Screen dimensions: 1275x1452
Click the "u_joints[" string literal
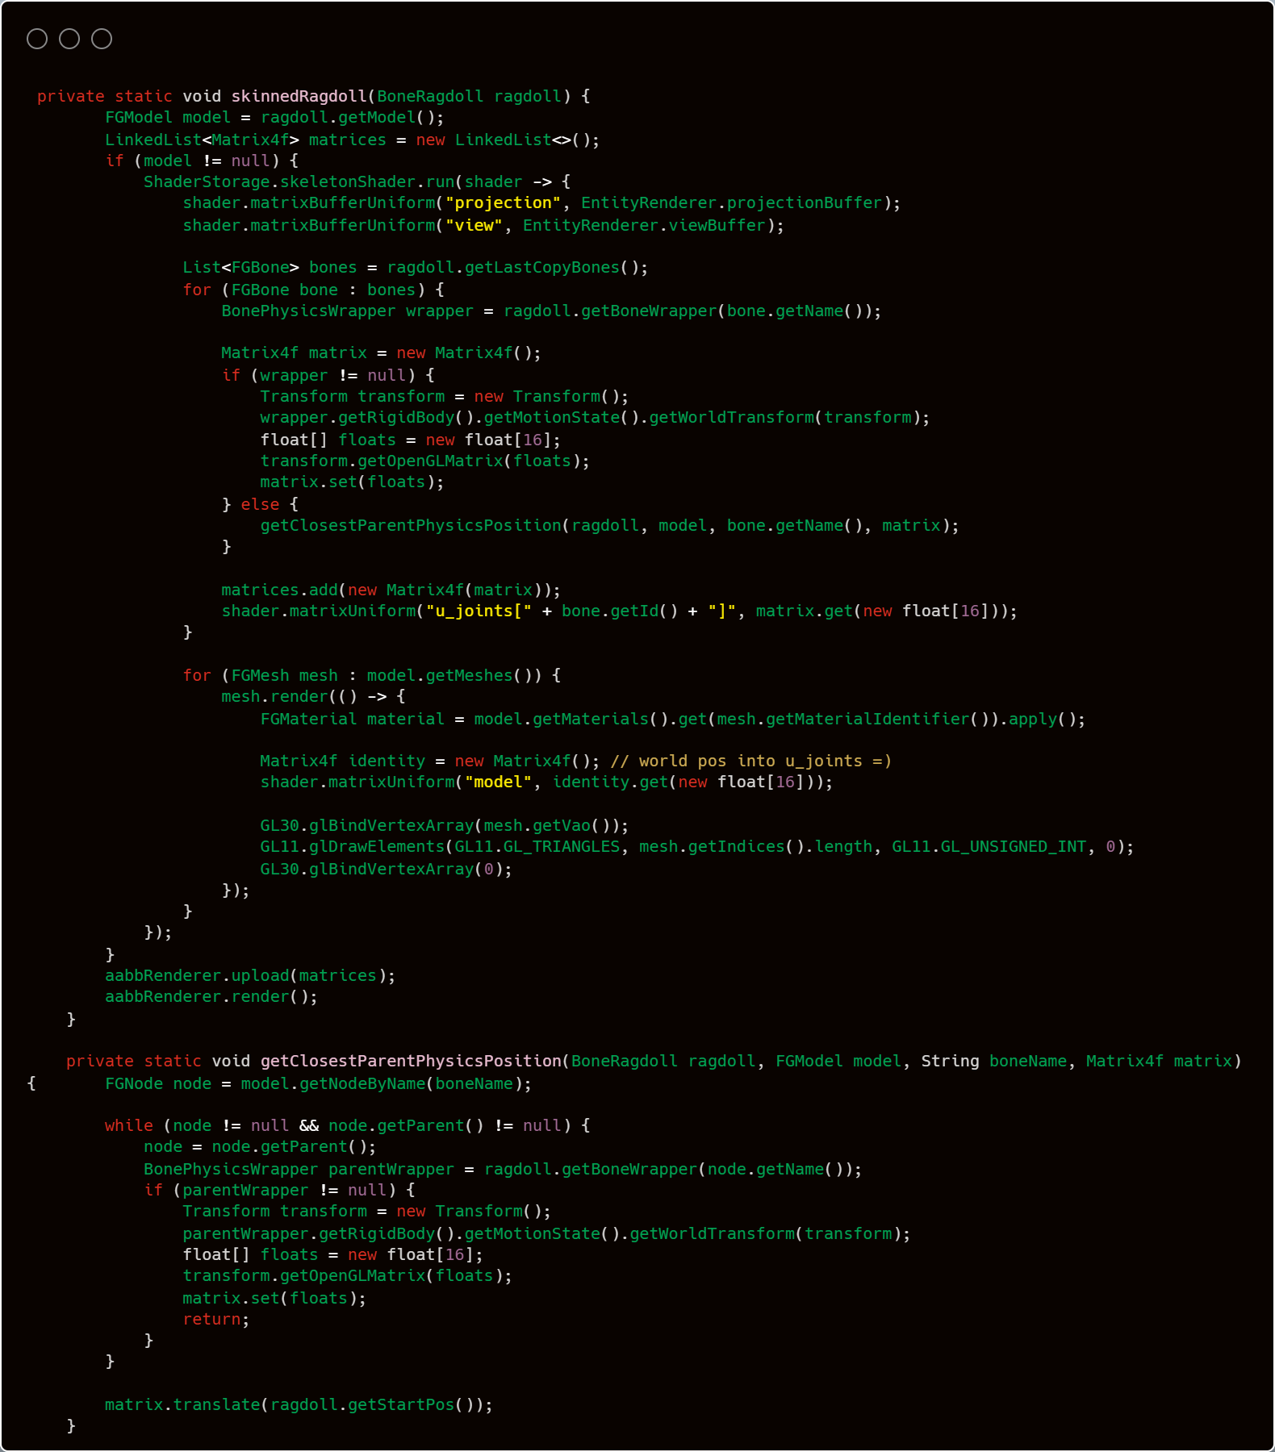click(x=479, y=611)
